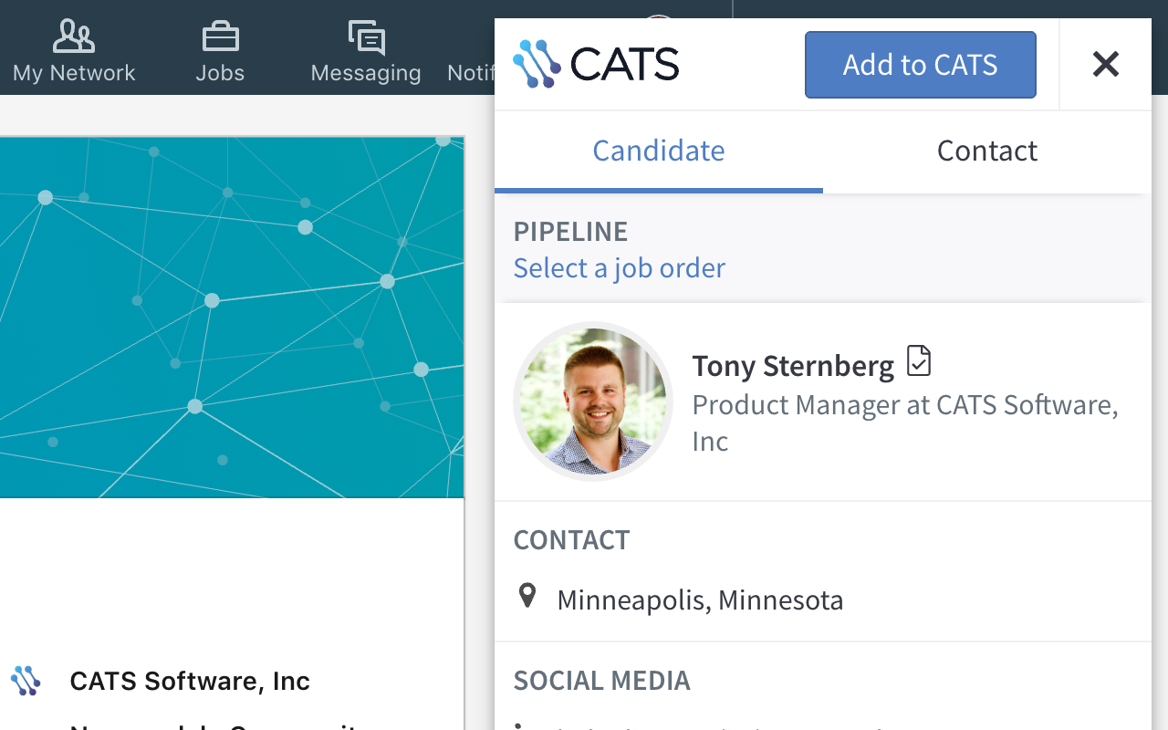Switch to the Candidate tab
This screenshot has height=730, width=1168.
[659, 151]
